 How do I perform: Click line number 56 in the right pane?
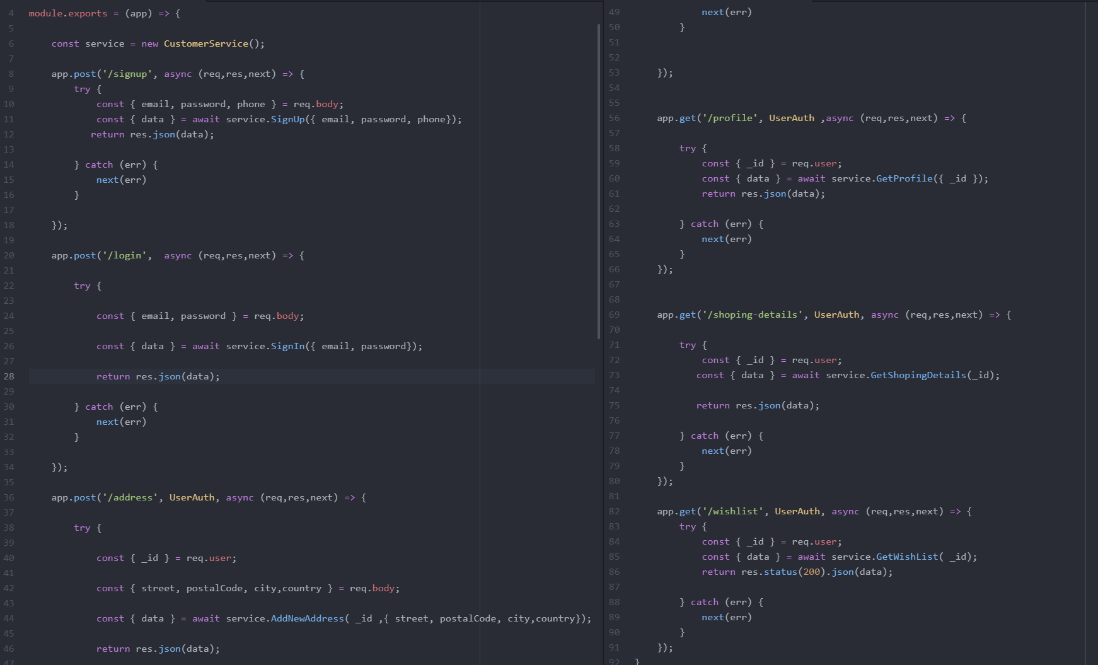coord(615,118)
